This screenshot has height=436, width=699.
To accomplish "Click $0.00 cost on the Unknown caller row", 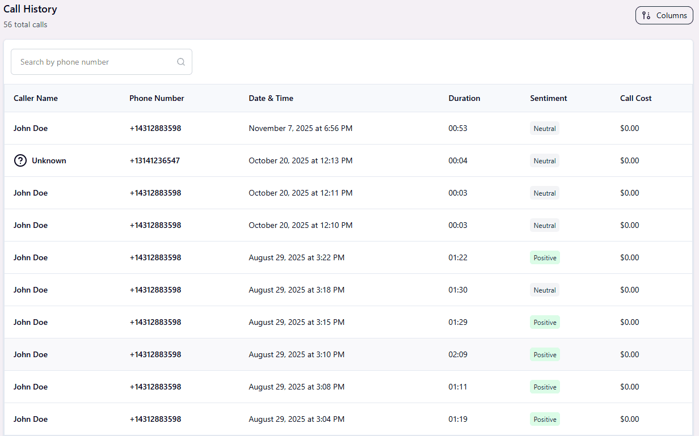I will [630, 160].
